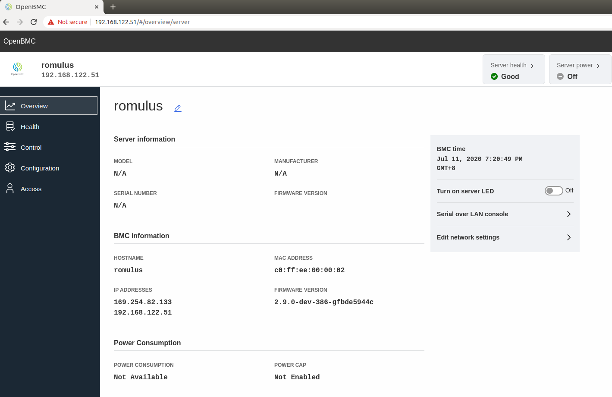The width and height of the screenshot is (612, 397).
Task: Click the OpenBMC logo in the header
Action: [x=18, y=69]
